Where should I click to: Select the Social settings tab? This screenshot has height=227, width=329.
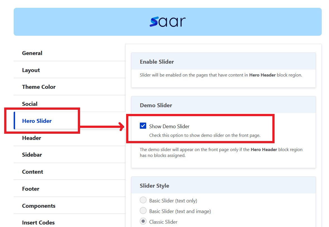30,104
